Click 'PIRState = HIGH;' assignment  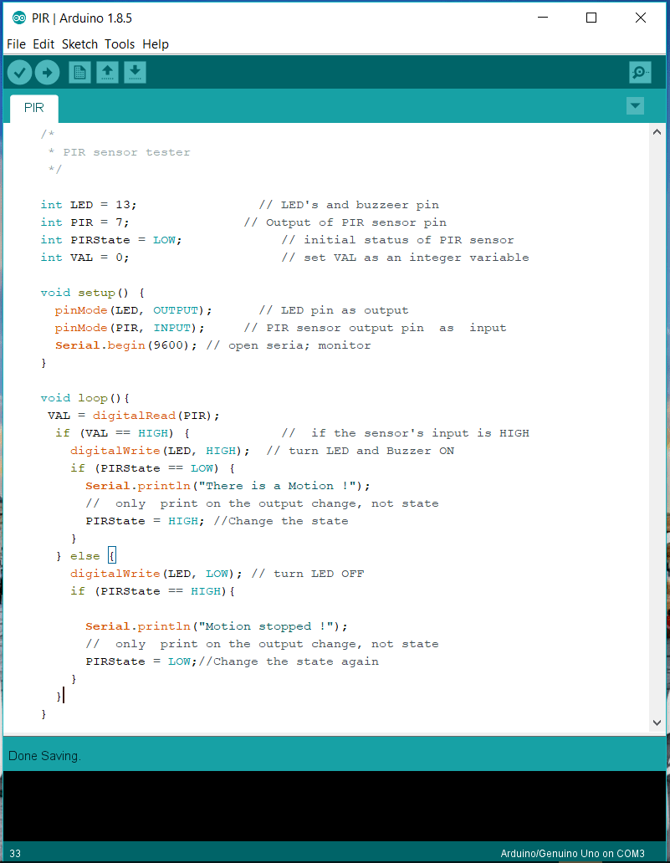145,521
